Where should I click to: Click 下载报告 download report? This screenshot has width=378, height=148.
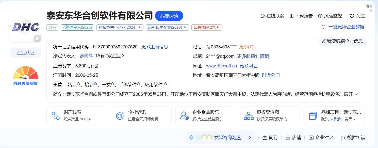click(x=301, y=16)
